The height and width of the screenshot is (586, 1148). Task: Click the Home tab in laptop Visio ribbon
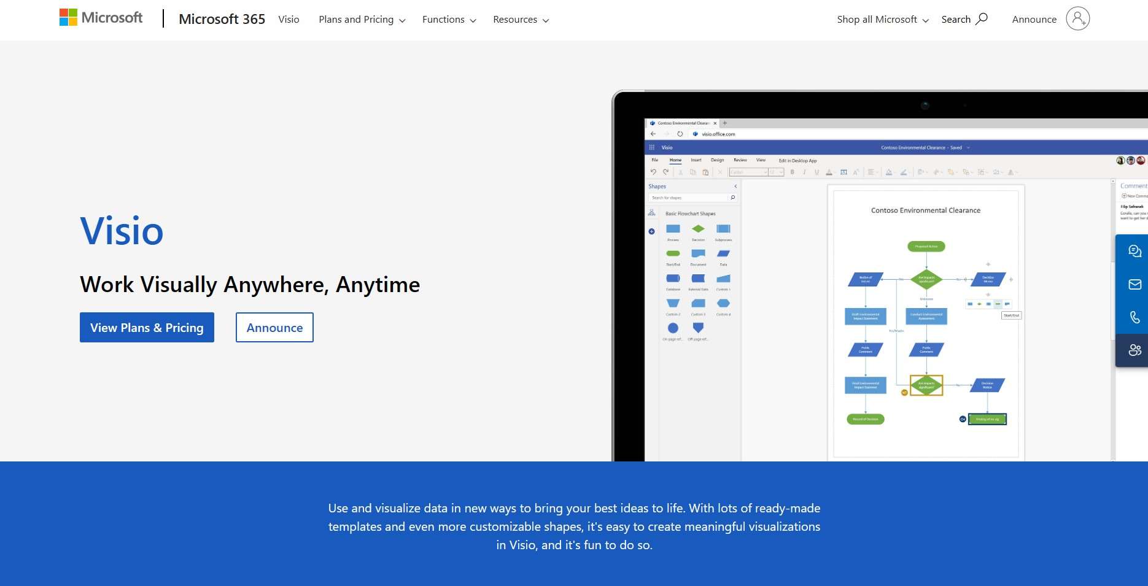[675, 160]
